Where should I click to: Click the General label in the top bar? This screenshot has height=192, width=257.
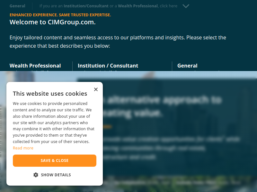point(17,6)
